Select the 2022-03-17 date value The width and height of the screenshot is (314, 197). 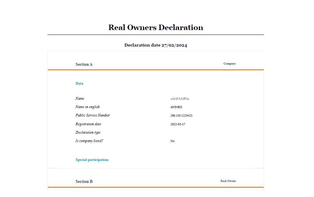coord(178,124)
